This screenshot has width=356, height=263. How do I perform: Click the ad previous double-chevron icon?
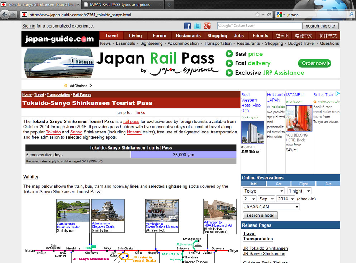(66, 86)
